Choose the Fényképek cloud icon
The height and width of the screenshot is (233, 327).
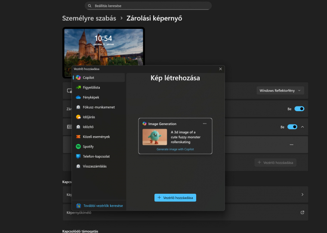coord(78,97)
